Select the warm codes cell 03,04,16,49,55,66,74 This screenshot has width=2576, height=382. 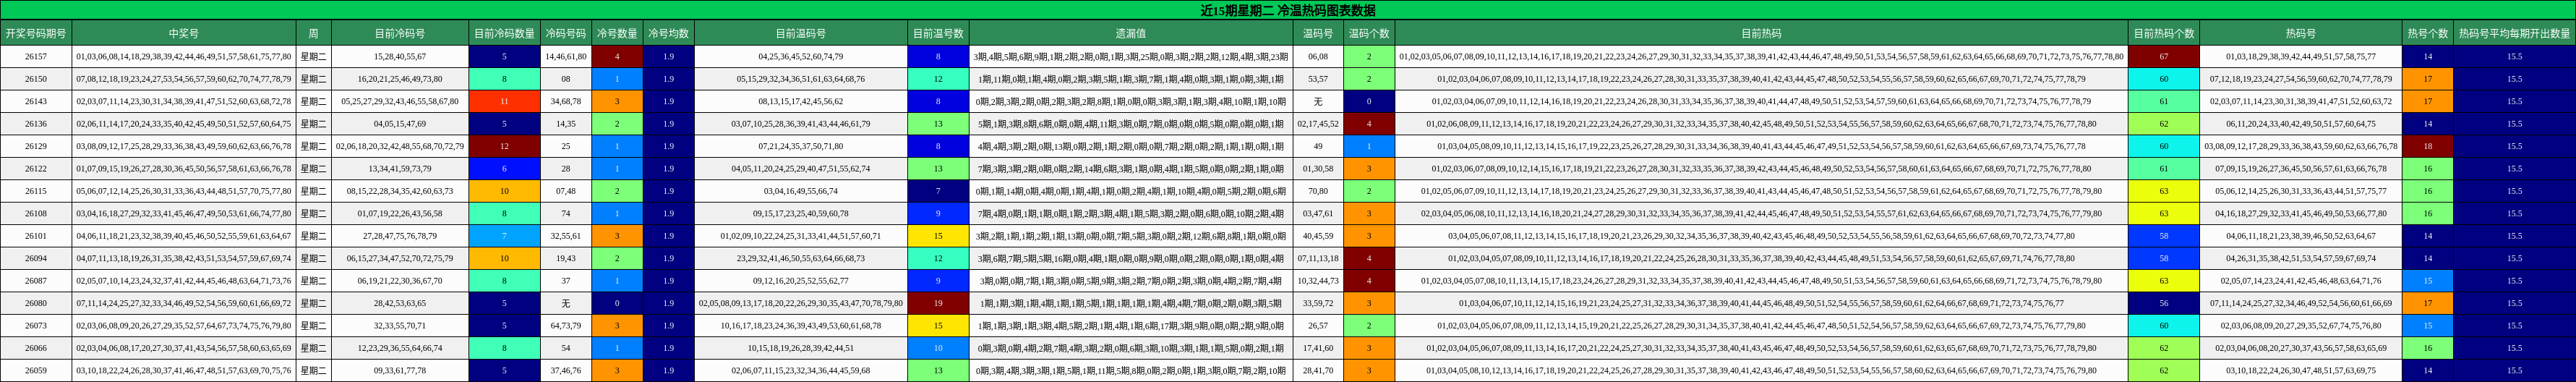point(801,191)
